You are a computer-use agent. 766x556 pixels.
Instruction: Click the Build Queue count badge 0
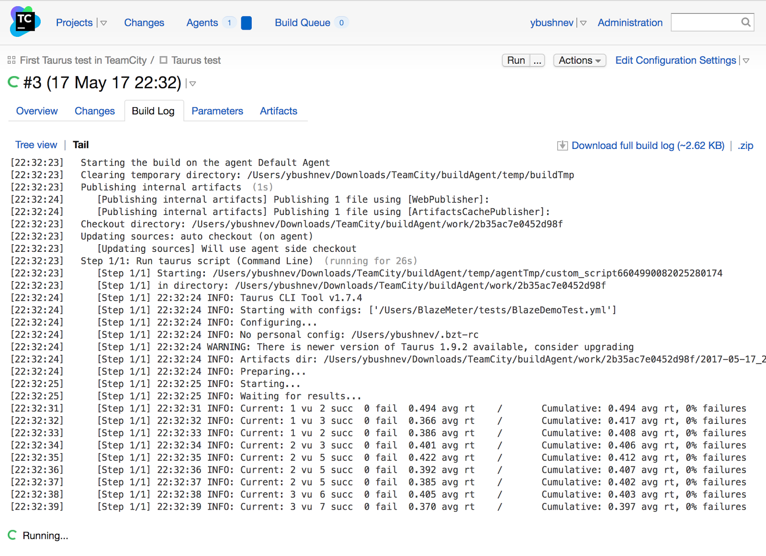[x=341, y=23]
